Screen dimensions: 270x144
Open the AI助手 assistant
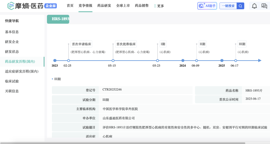[207, 6]
